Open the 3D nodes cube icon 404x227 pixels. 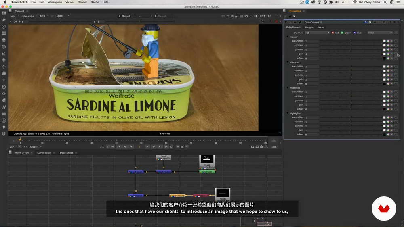[x=4, y=73]
